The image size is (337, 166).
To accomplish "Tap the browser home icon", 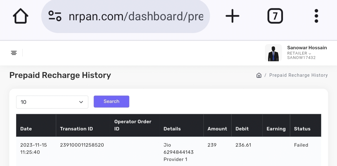I will pos(21,16).
